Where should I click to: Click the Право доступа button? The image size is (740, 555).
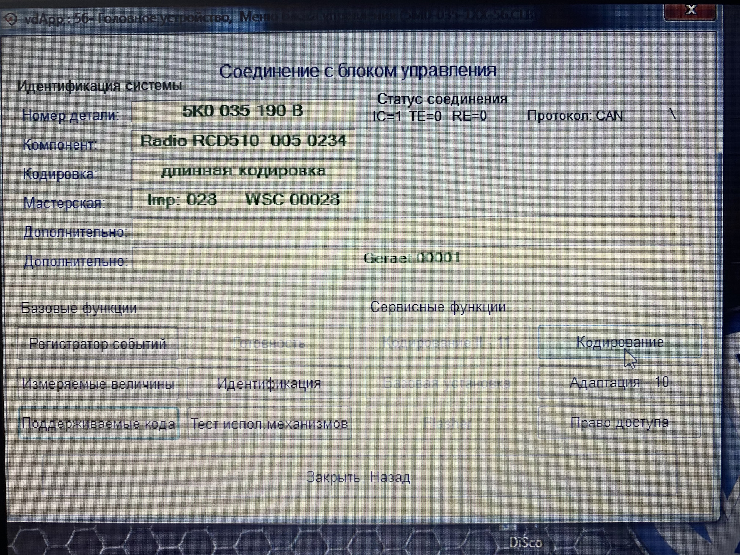(619, 422)
